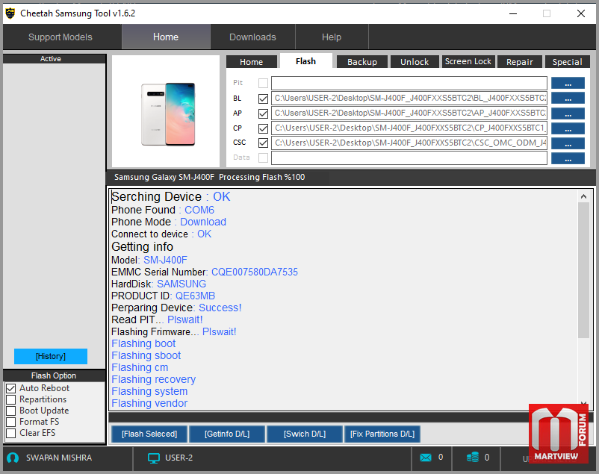Uncheck the CSC file checkbox
599x474 pixels.
coord(263,143)
